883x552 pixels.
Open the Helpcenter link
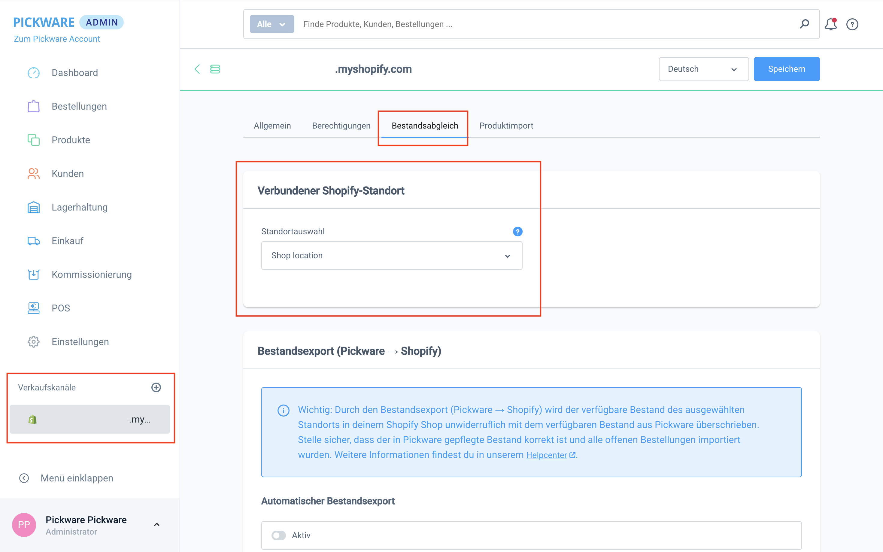tap(546, 455)
